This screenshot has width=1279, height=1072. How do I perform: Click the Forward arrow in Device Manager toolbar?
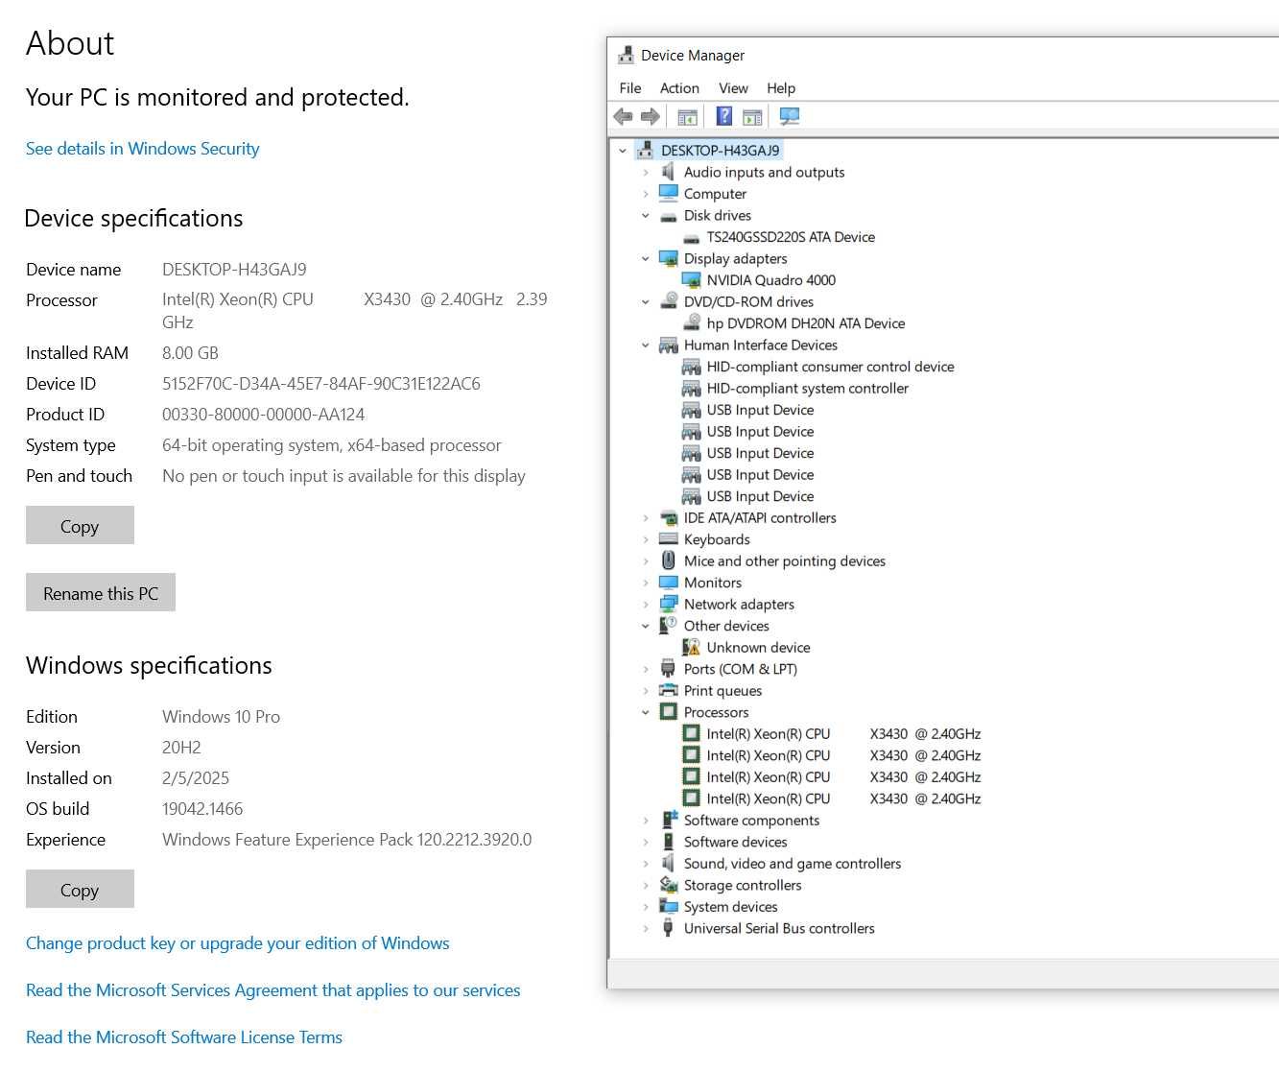pos(651,117)
